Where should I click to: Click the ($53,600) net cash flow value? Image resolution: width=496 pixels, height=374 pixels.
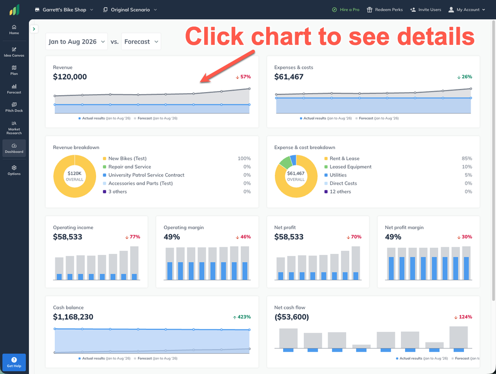pyautogui.click(x=291, y=317)
